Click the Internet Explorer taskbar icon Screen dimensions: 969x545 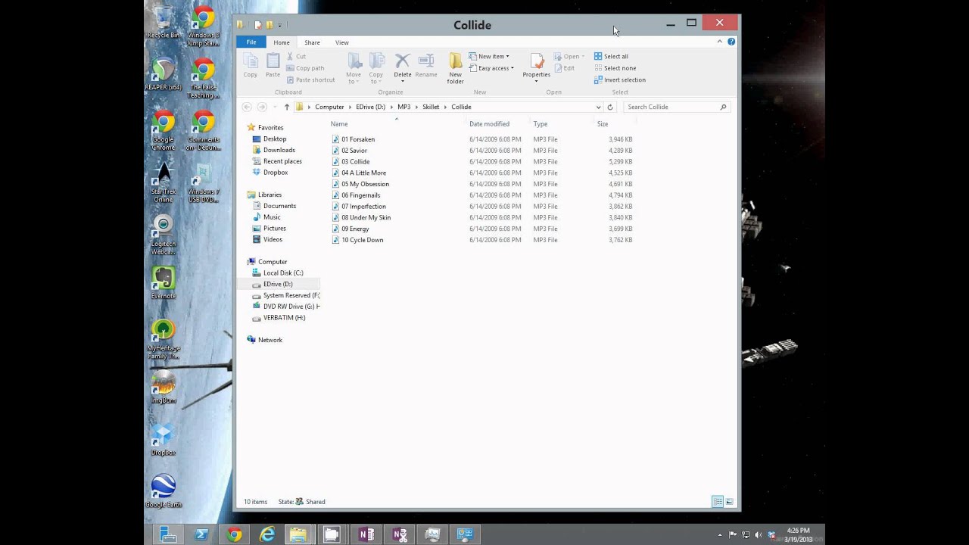[267, 535]
